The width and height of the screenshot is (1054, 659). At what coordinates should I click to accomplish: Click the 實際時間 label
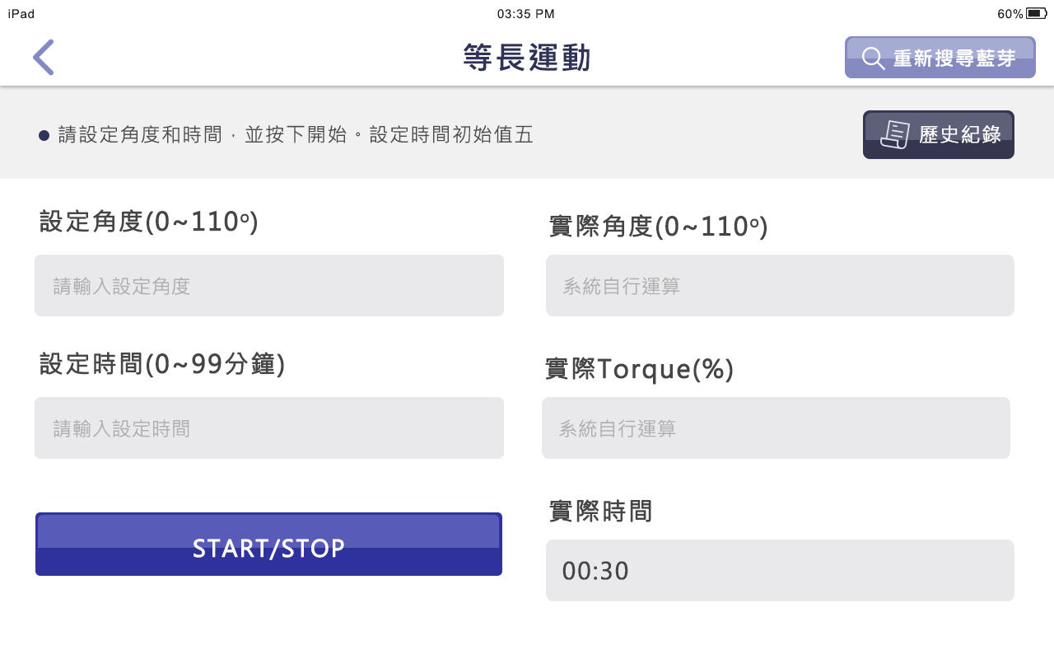(600, 512)
